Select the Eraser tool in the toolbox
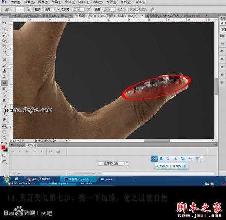The image size is (226, 220). [x=4, y=82]
